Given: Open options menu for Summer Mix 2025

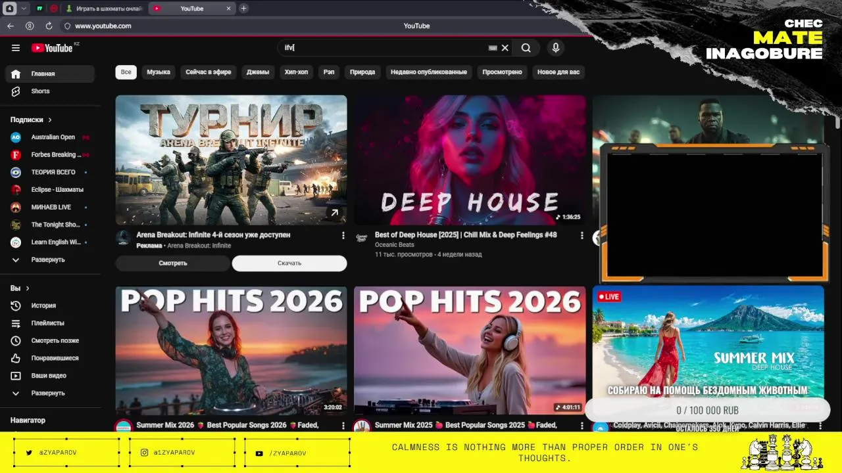Looking at the screenshot, I should (x=582, y=426).
